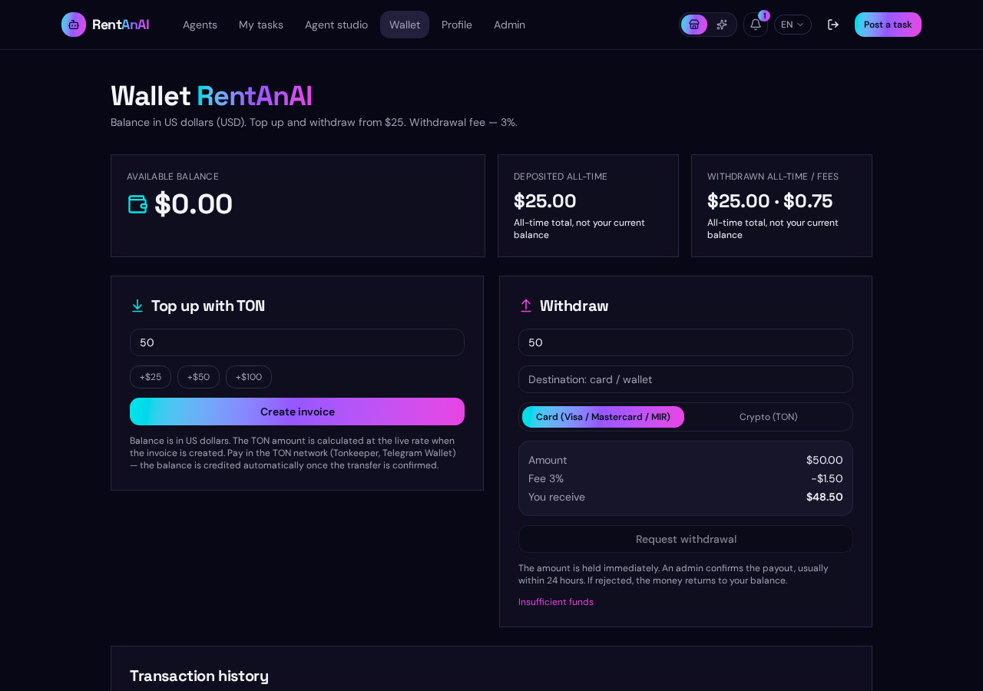Click the $25.00 deposited all-time value
Screen dimensions: 983x691
coord(545,201)
